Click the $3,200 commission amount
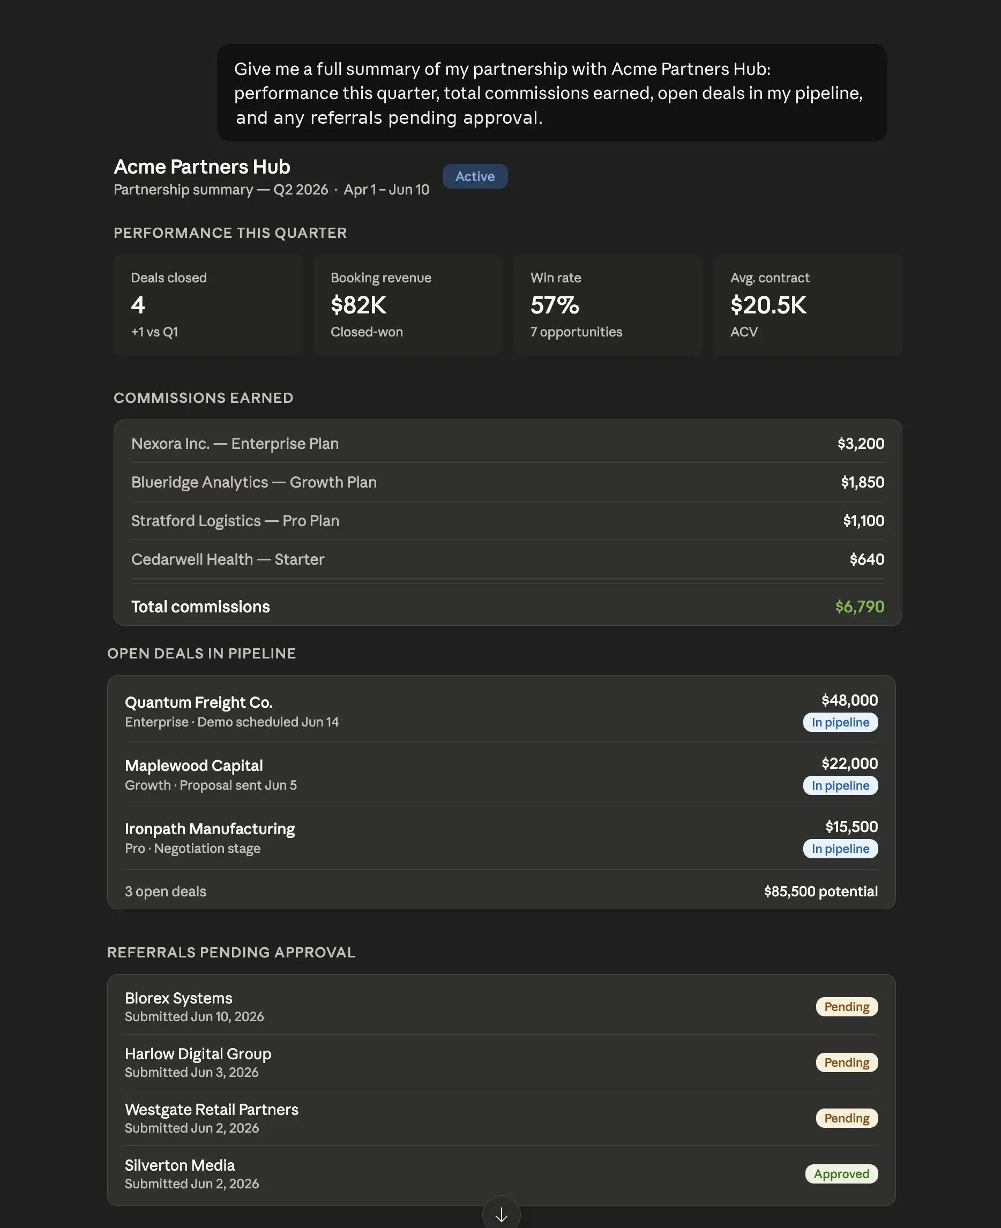1001x1228 pixels. 860,443
